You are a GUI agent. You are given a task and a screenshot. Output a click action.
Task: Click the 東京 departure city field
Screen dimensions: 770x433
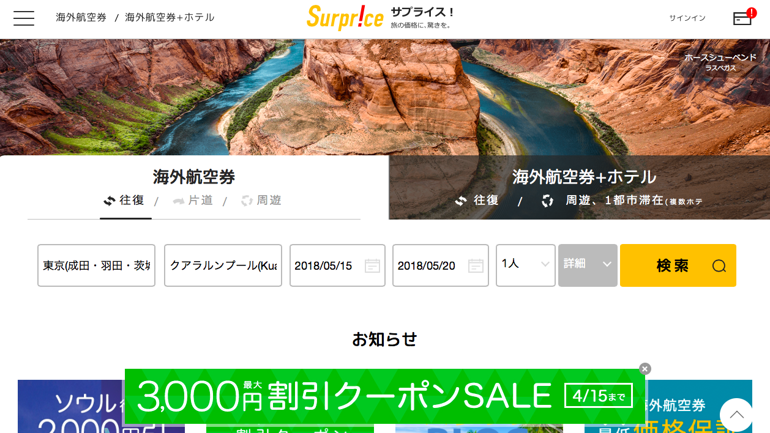coord(96,265)
